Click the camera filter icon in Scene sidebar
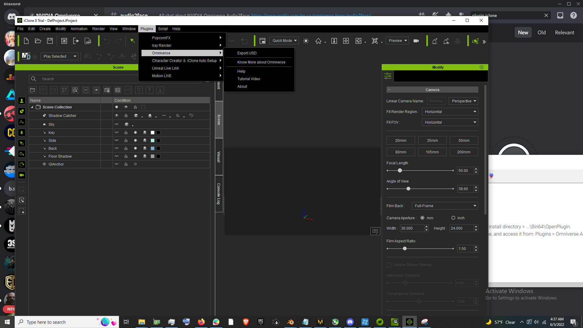Screen dimensions: 583x328 click(22, 175)
